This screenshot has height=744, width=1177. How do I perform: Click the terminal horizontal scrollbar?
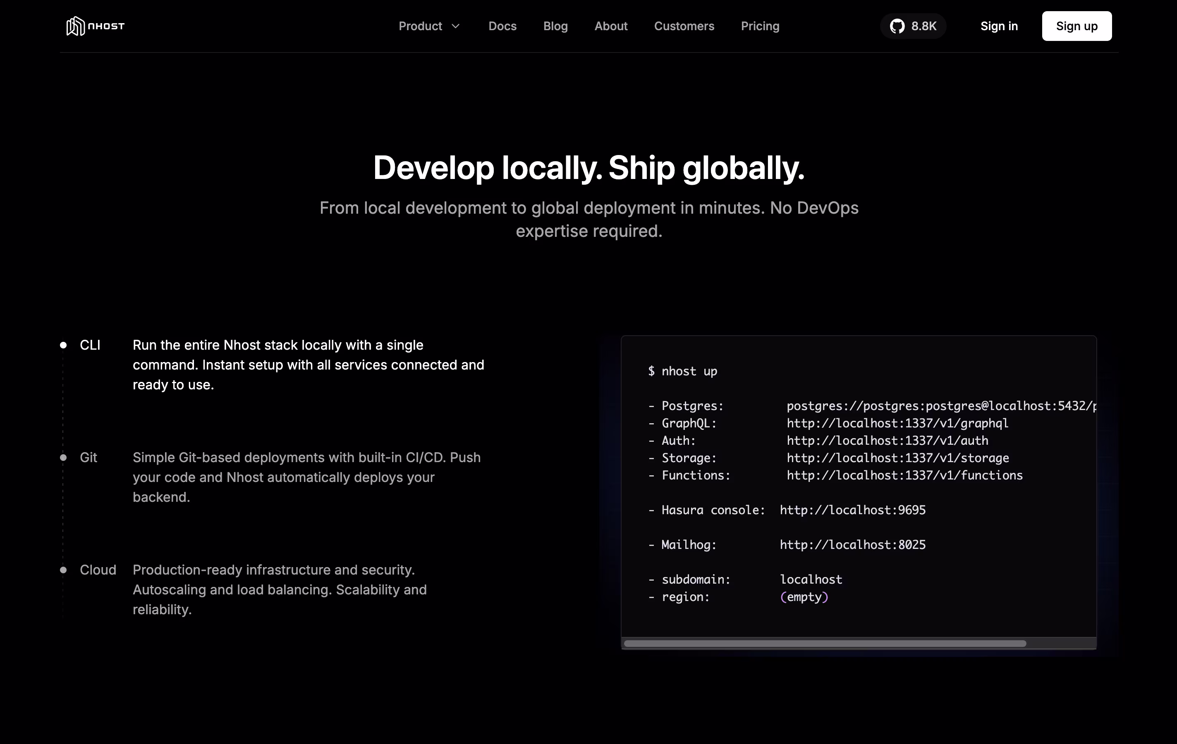click(x=825, y=644)
